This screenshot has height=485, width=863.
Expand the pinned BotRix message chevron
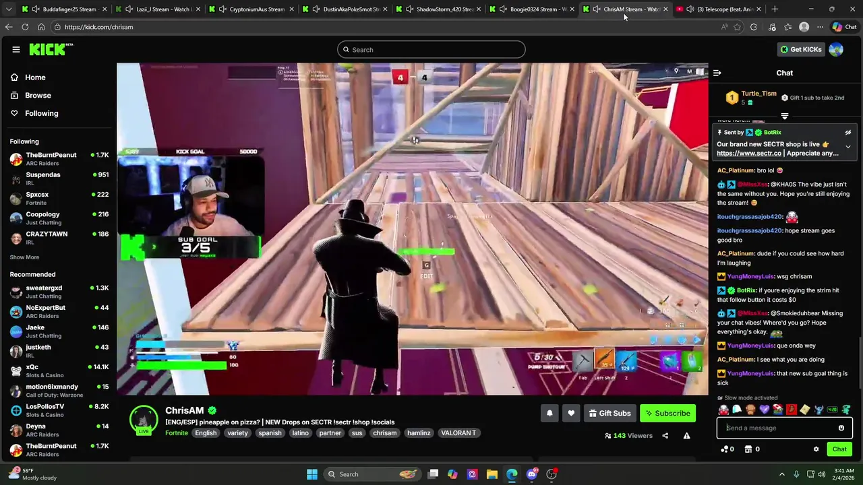pos(848,147)
